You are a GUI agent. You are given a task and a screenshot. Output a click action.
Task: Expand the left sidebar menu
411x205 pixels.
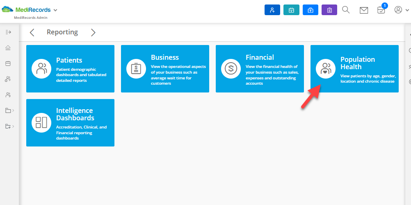[8, 32]
